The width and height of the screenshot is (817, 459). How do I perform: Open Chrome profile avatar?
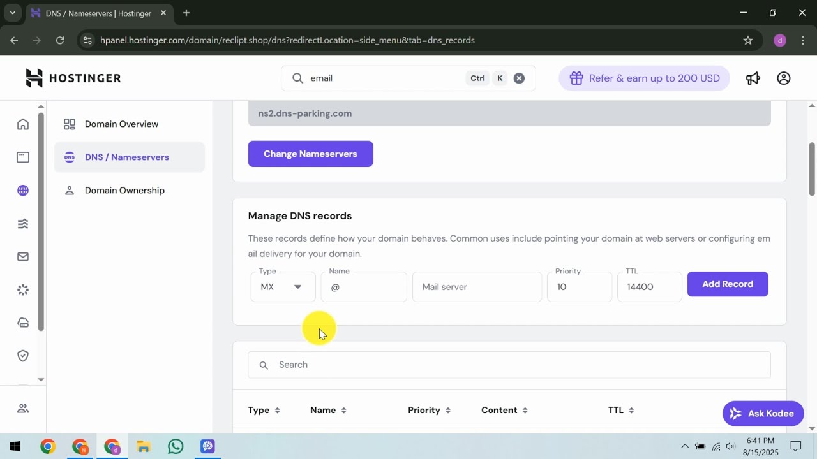pos(779,40)
